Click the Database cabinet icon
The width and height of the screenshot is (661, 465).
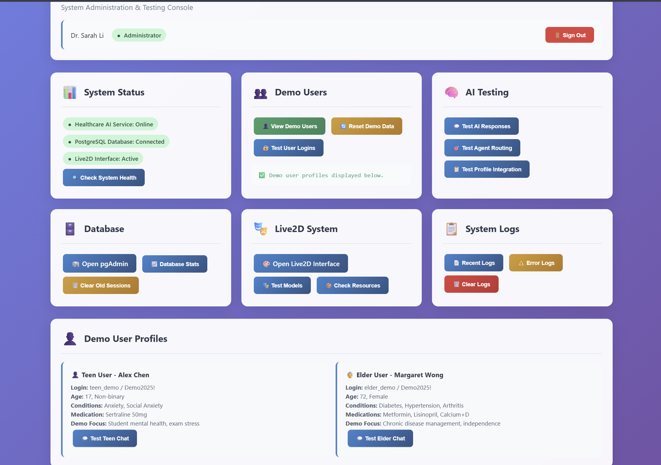[x=70, y=229]
